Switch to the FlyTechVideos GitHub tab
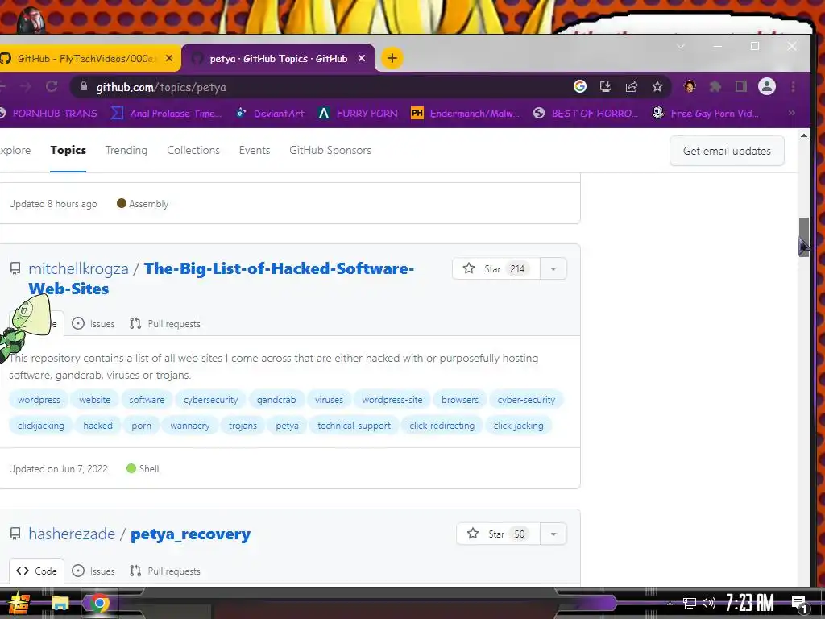825x619 pixels. coord(87,58)
